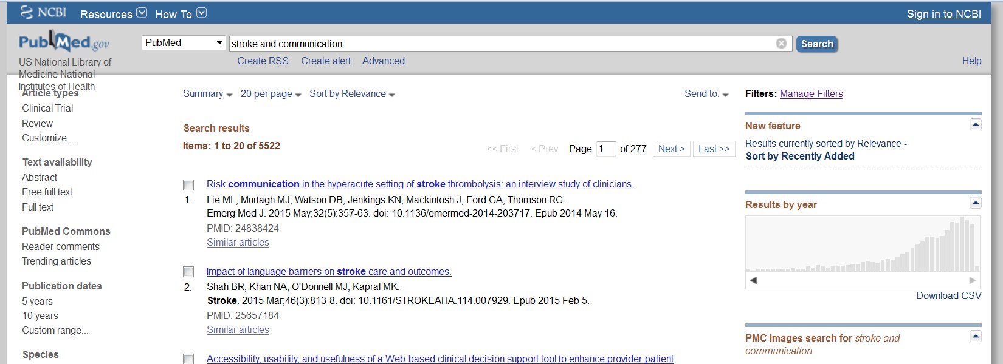Screen dimensions: 1003x364
Task: Expand the Resources menu
Action: (x=114, y=13)
